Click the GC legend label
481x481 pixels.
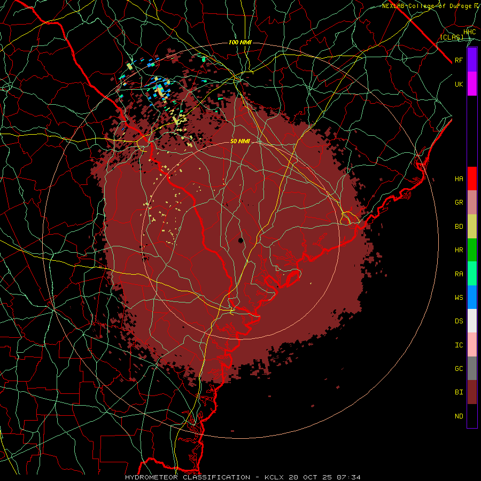point(459,369)
